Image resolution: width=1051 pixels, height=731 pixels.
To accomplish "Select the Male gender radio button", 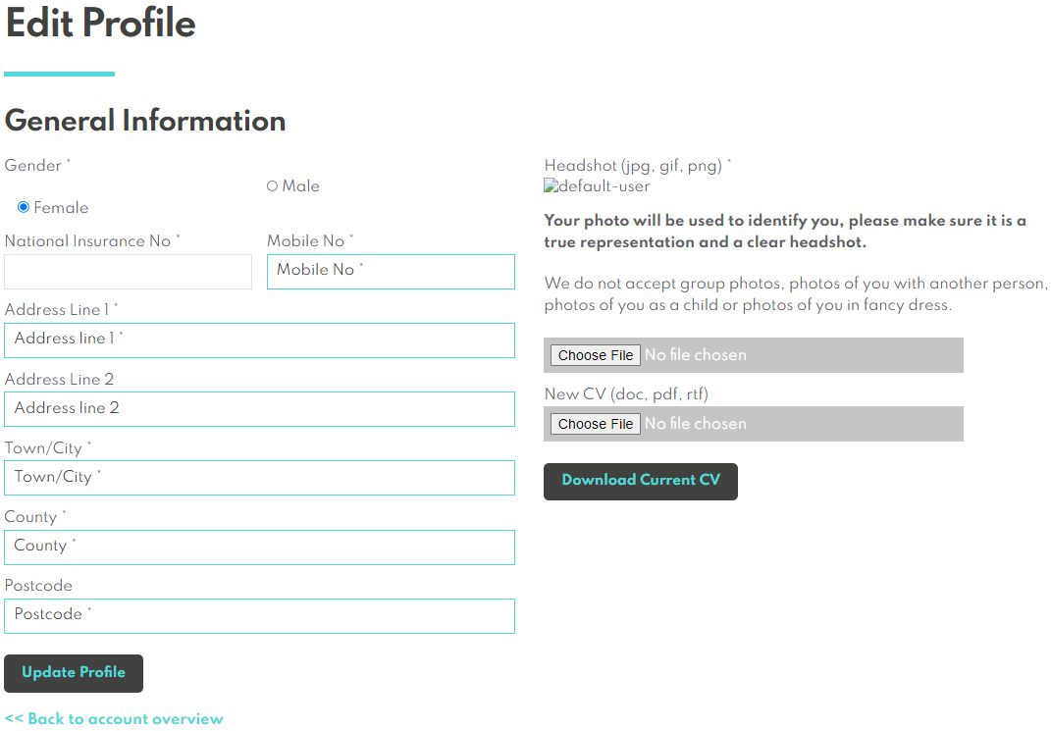I will 272,186.
